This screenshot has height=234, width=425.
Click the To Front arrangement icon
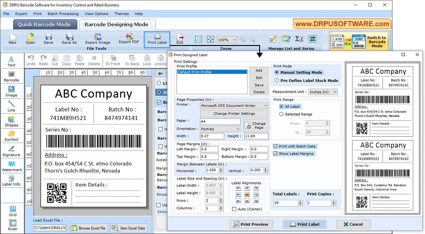(112, 59)
